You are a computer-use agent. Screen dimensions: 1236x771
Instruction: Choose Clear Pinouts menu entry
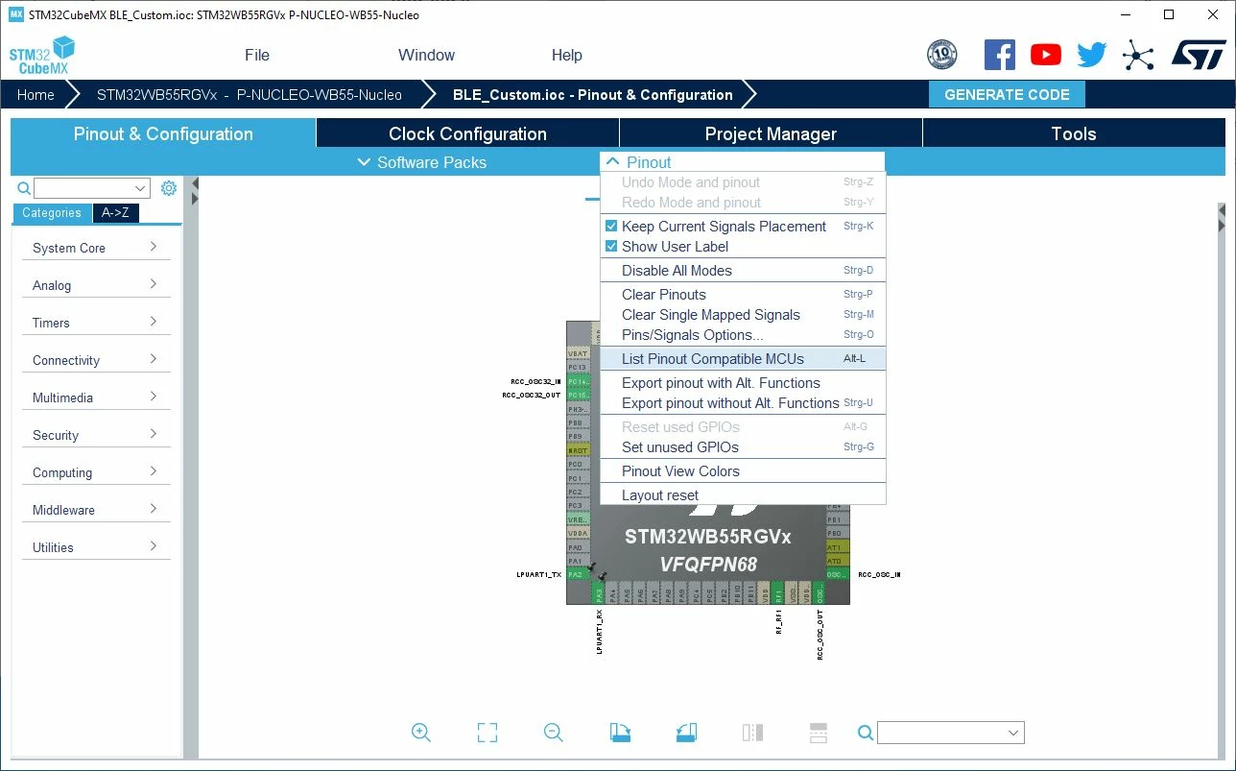pyautogui.click(x=742, y=295)
